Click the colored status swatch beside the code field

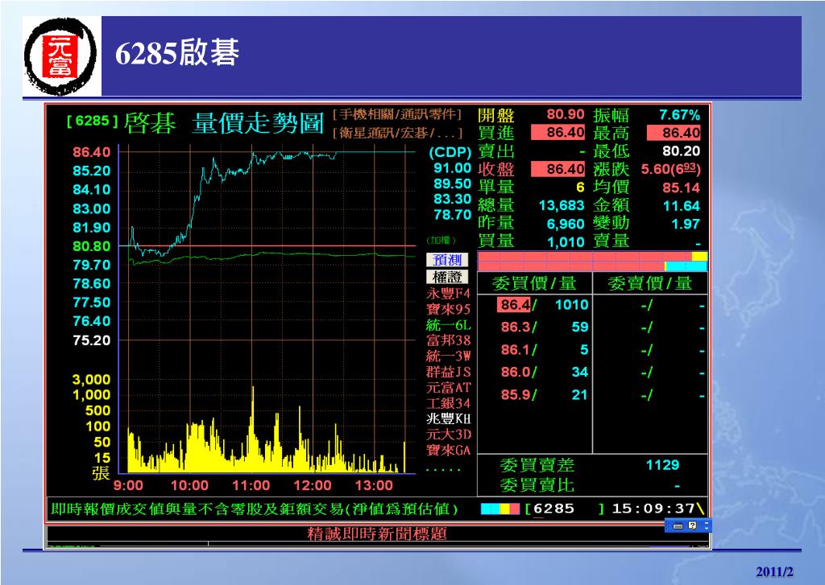click(500, 509)
